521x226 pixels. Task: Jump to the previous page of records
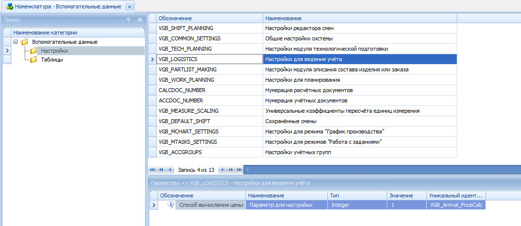[161, 170]
